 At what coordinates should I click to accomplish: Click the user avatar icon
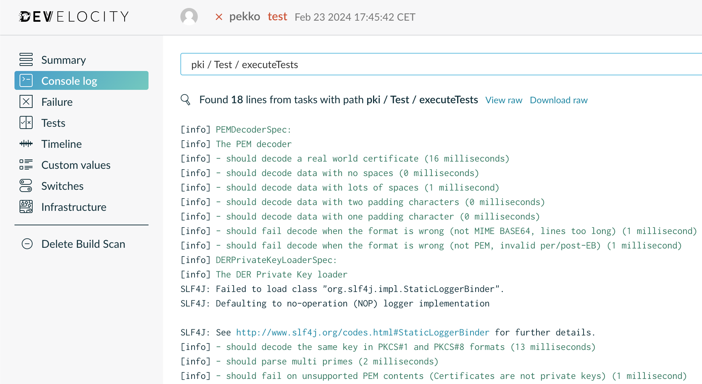tap(189, 17)
